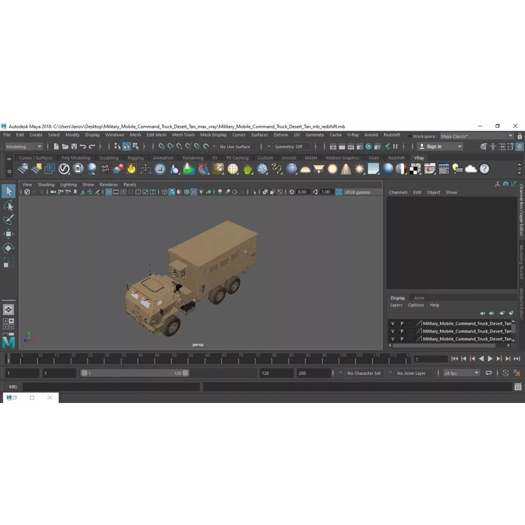Click the current frame input field
The height and width of the screenshot is (525, 525).
coord(431,359)
